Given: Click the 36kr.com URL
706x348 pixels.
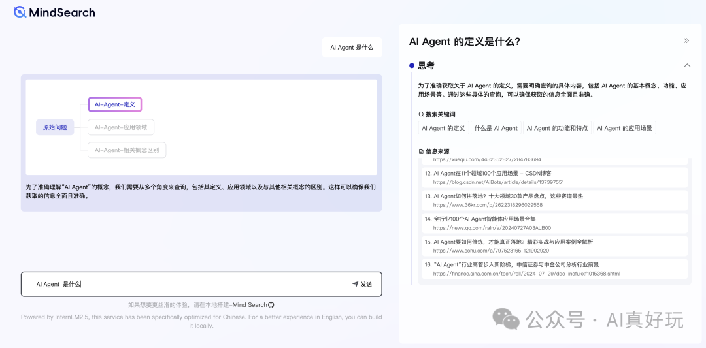Looking at the screenshot, I should click(488, 205).
